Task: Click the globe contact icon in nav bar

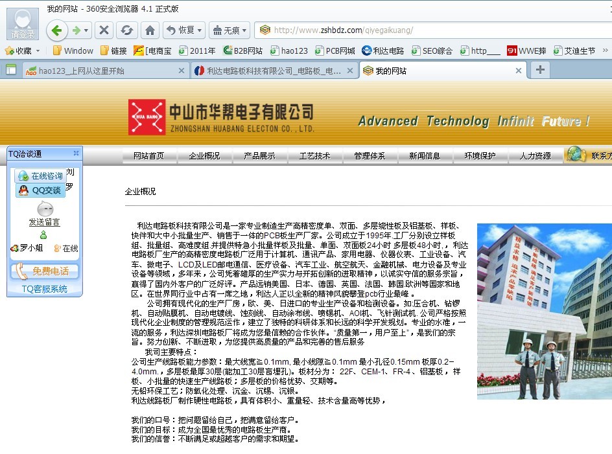Action: click(576, 154)
